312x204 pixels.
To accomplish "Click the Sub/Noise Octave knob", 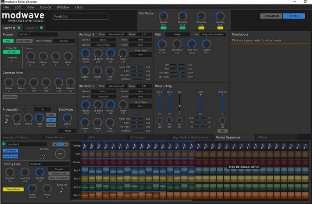I will tap(67, 118).
